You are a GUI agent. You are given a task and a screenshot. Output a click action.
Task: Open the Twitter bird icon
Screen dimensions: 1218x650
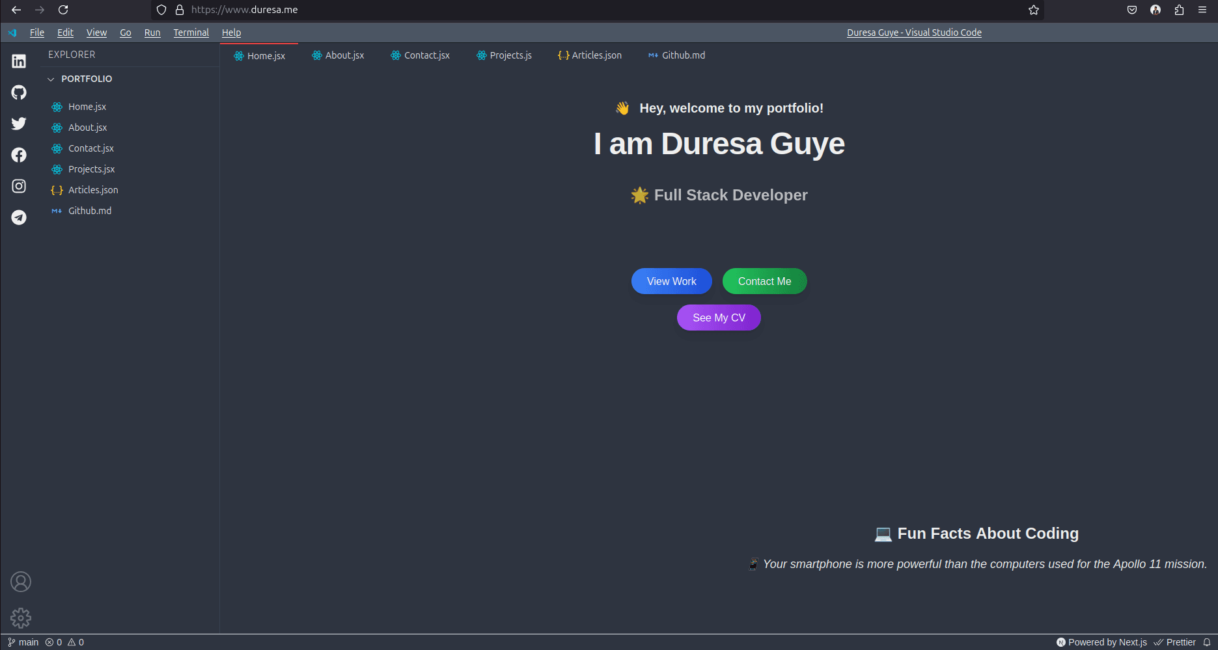coord(19,124)
